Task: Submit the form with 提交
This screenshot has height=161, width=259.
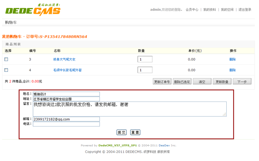Action: (122, 132)
